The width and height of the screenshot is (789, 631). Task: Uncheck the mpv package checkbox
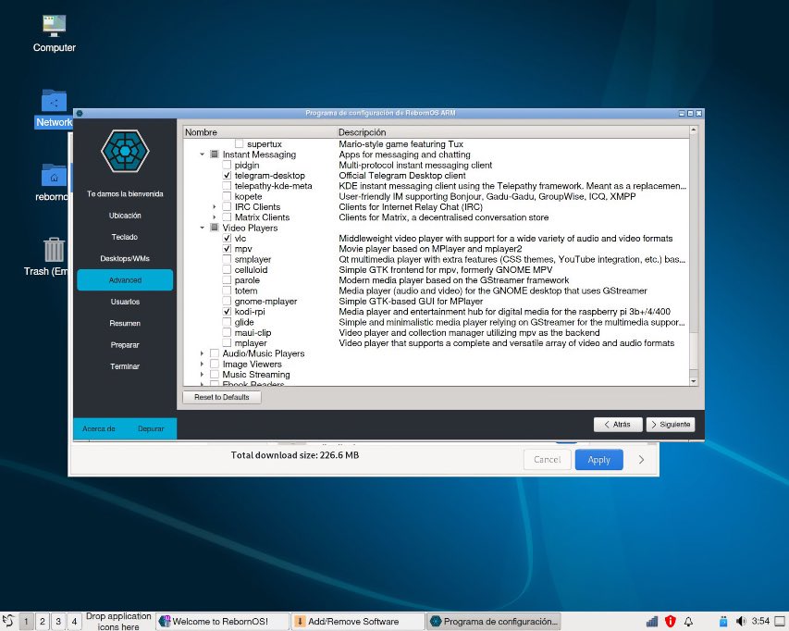(227, 249)
